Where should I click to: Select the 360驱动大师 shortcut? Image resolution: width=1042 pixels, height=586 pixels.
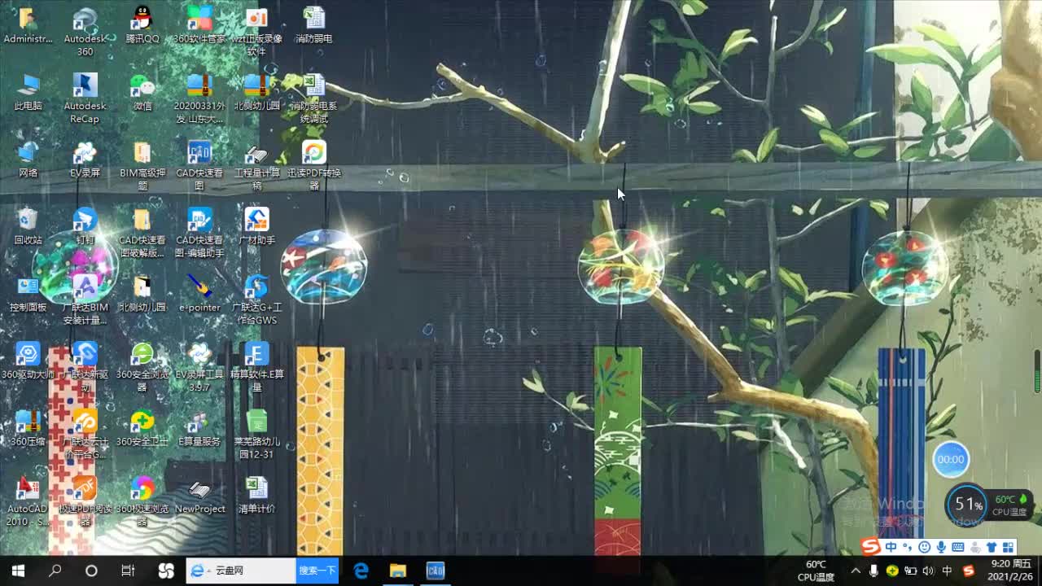[28, 361]
